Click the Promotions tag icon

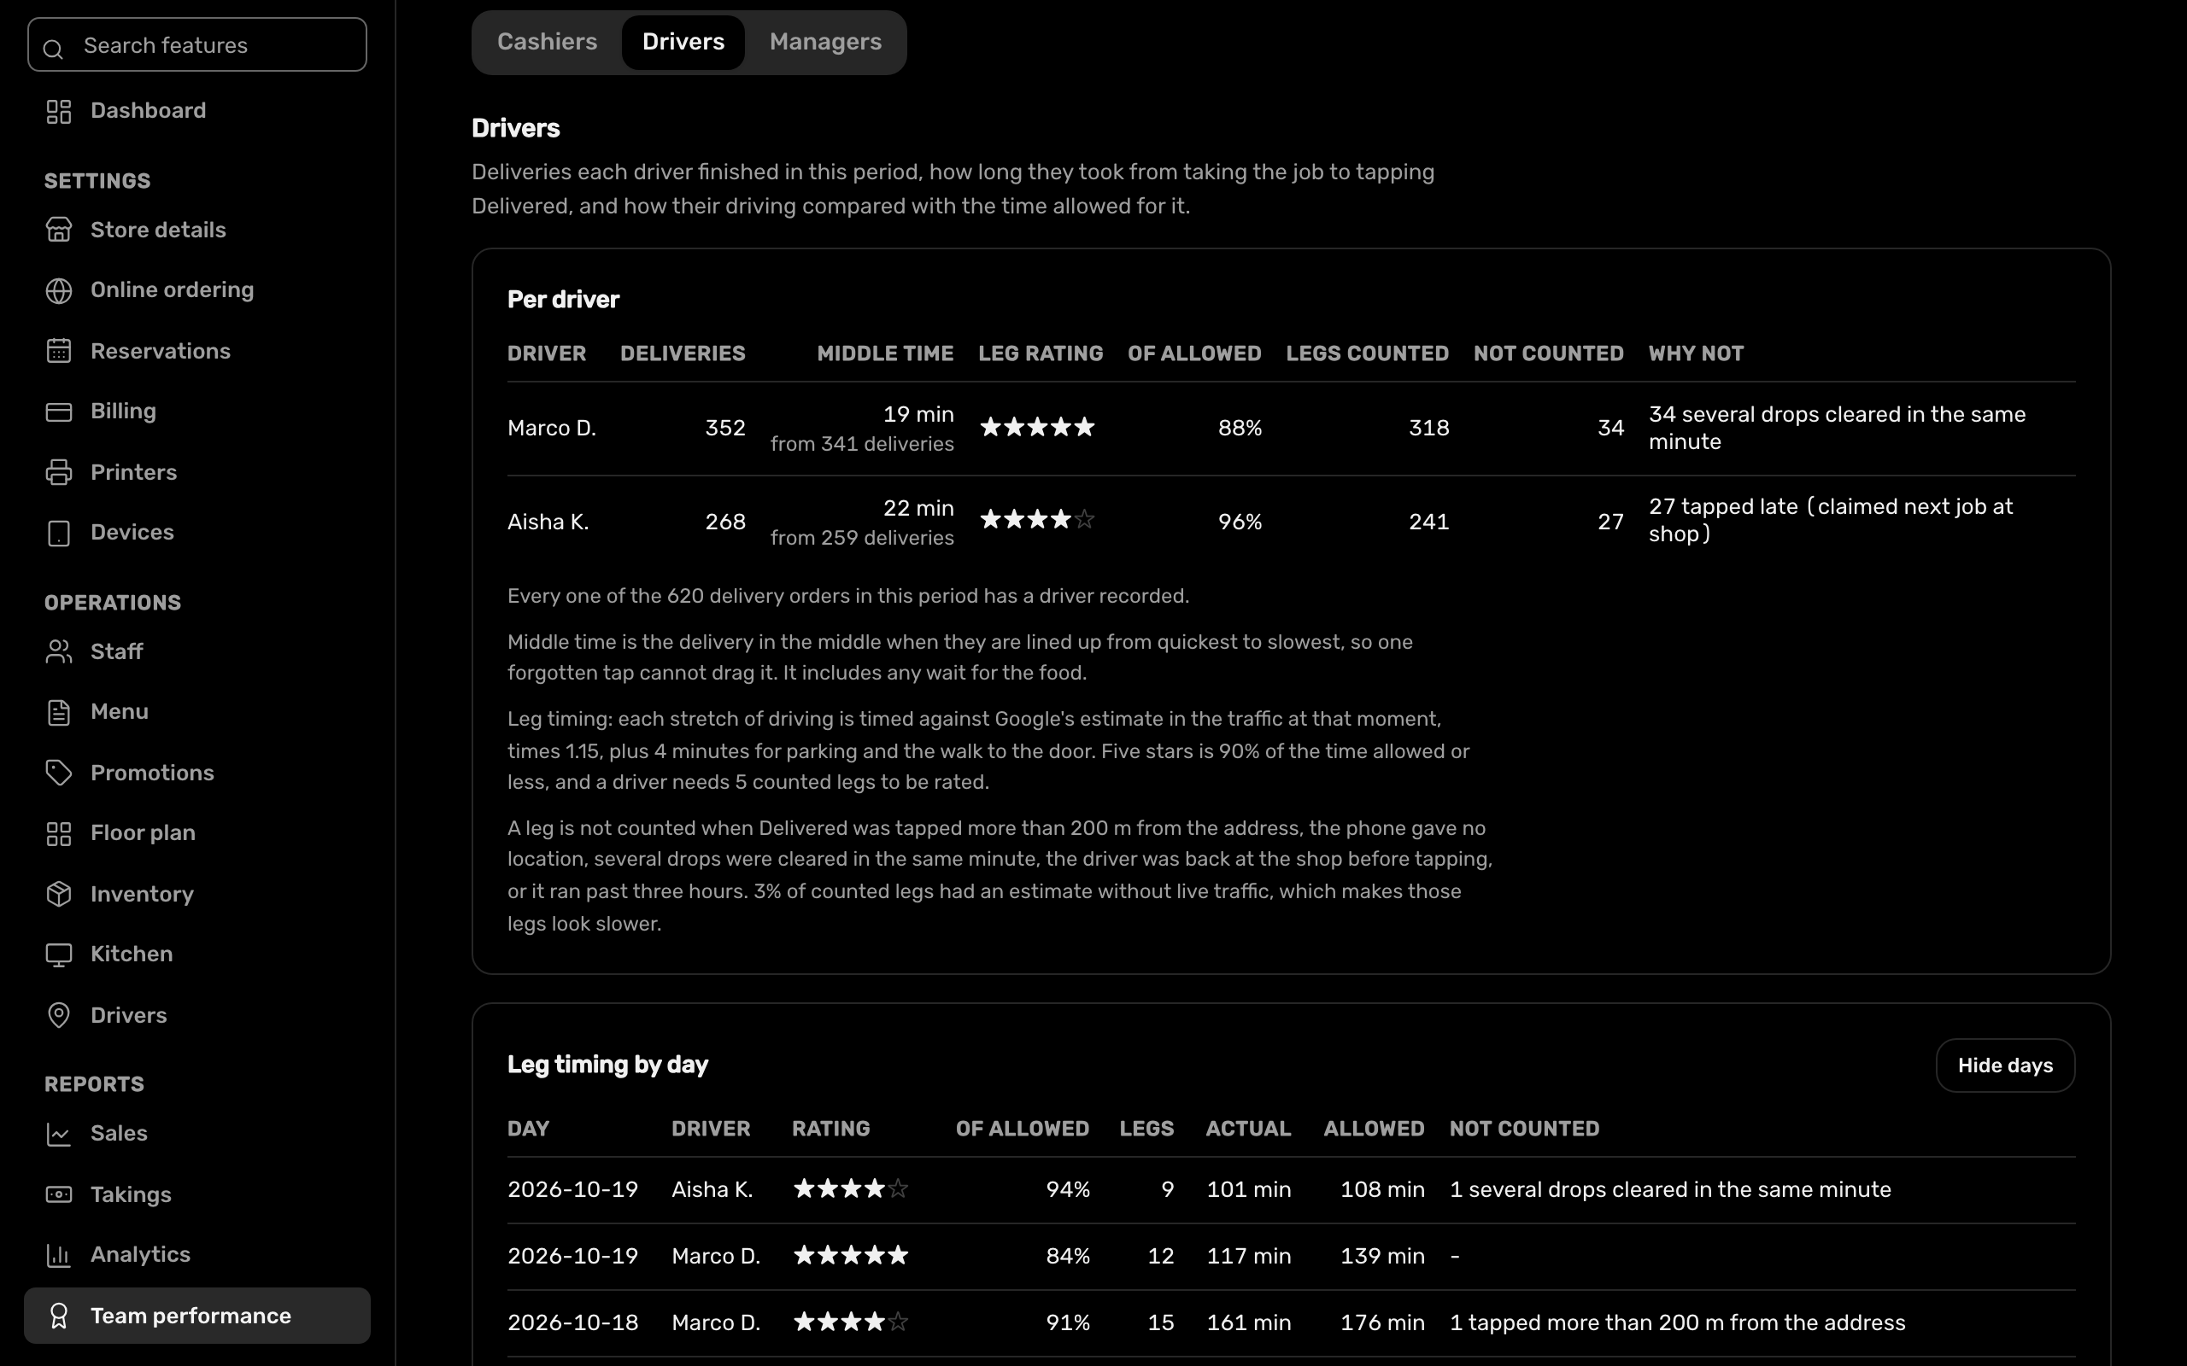coord(59,773)
